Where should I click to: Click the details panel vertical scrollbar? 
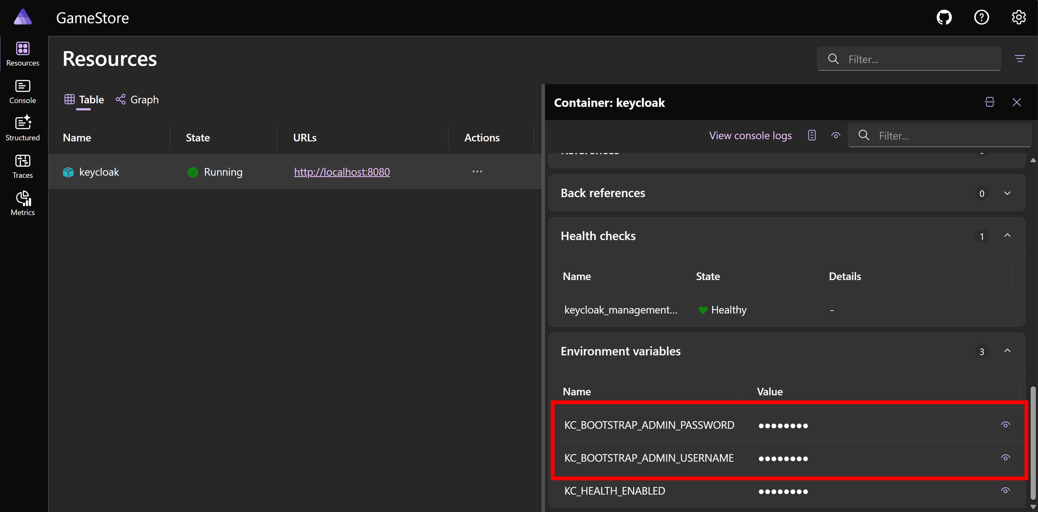point(1033,442)
